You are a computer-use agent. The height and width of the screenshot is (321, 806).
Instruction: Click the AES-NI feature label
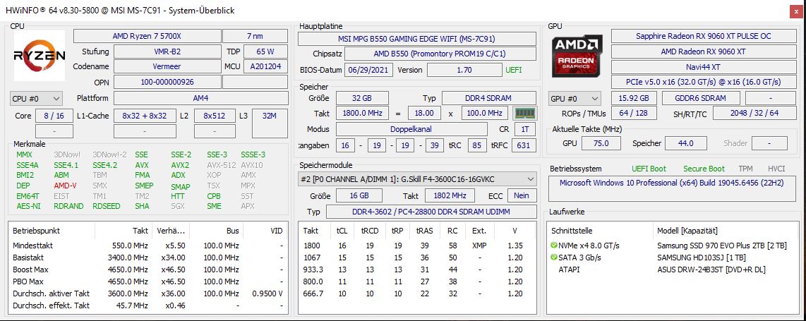click(28, 206)
